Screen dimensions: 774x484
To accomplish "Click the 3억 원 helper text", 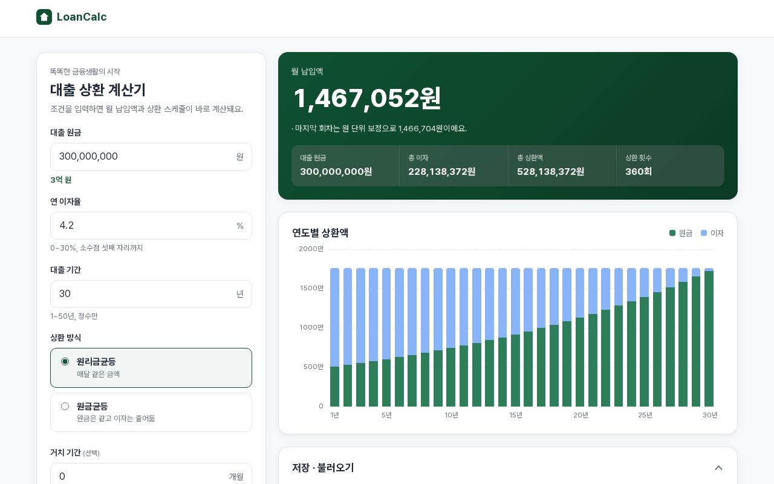I will pyautogui.click(x=61, y=180).
